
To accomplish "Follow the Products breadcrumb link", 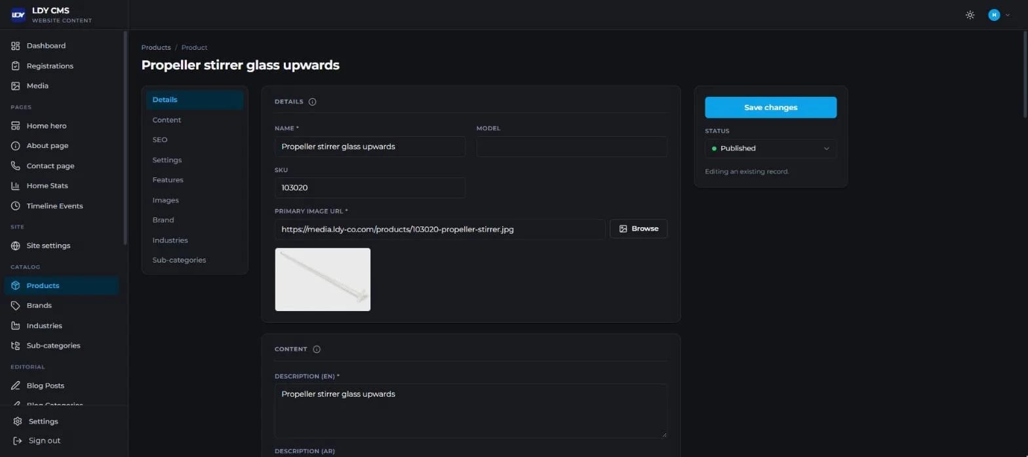I will [156, 47].
